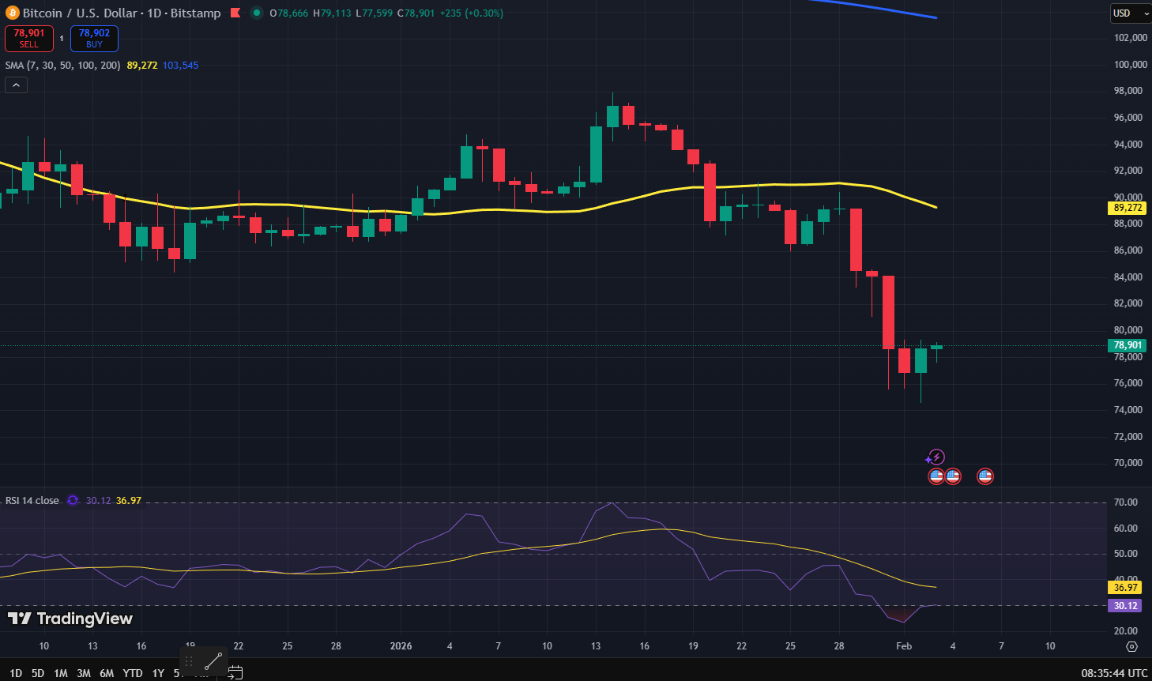
Task: Click the 86,000 price scale label
Action: click(1128, 250)
